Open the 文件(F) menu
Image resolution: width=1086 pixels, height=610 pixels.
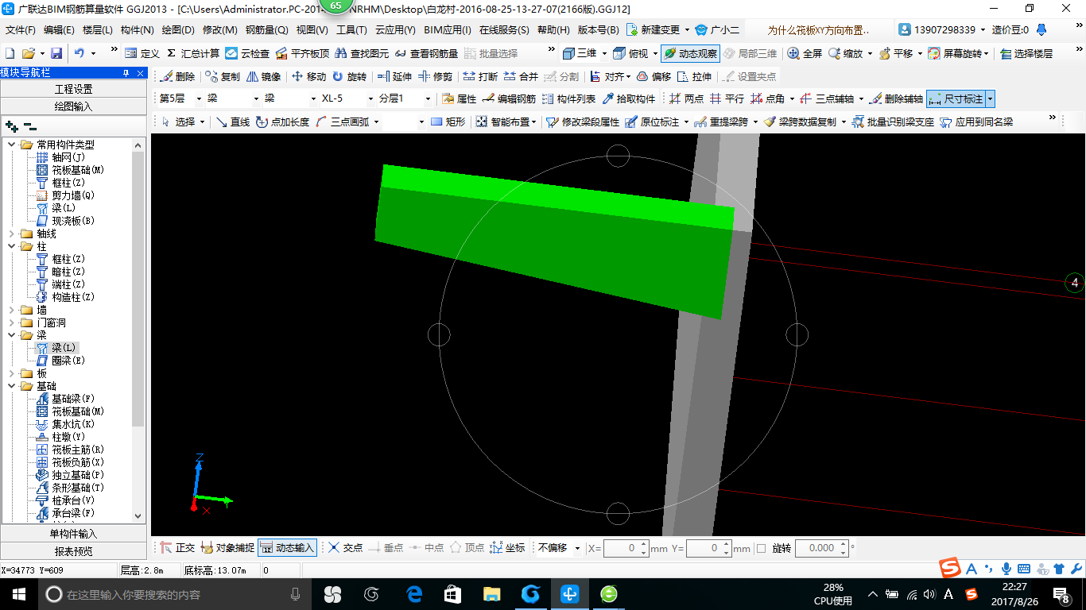[21, 30]
